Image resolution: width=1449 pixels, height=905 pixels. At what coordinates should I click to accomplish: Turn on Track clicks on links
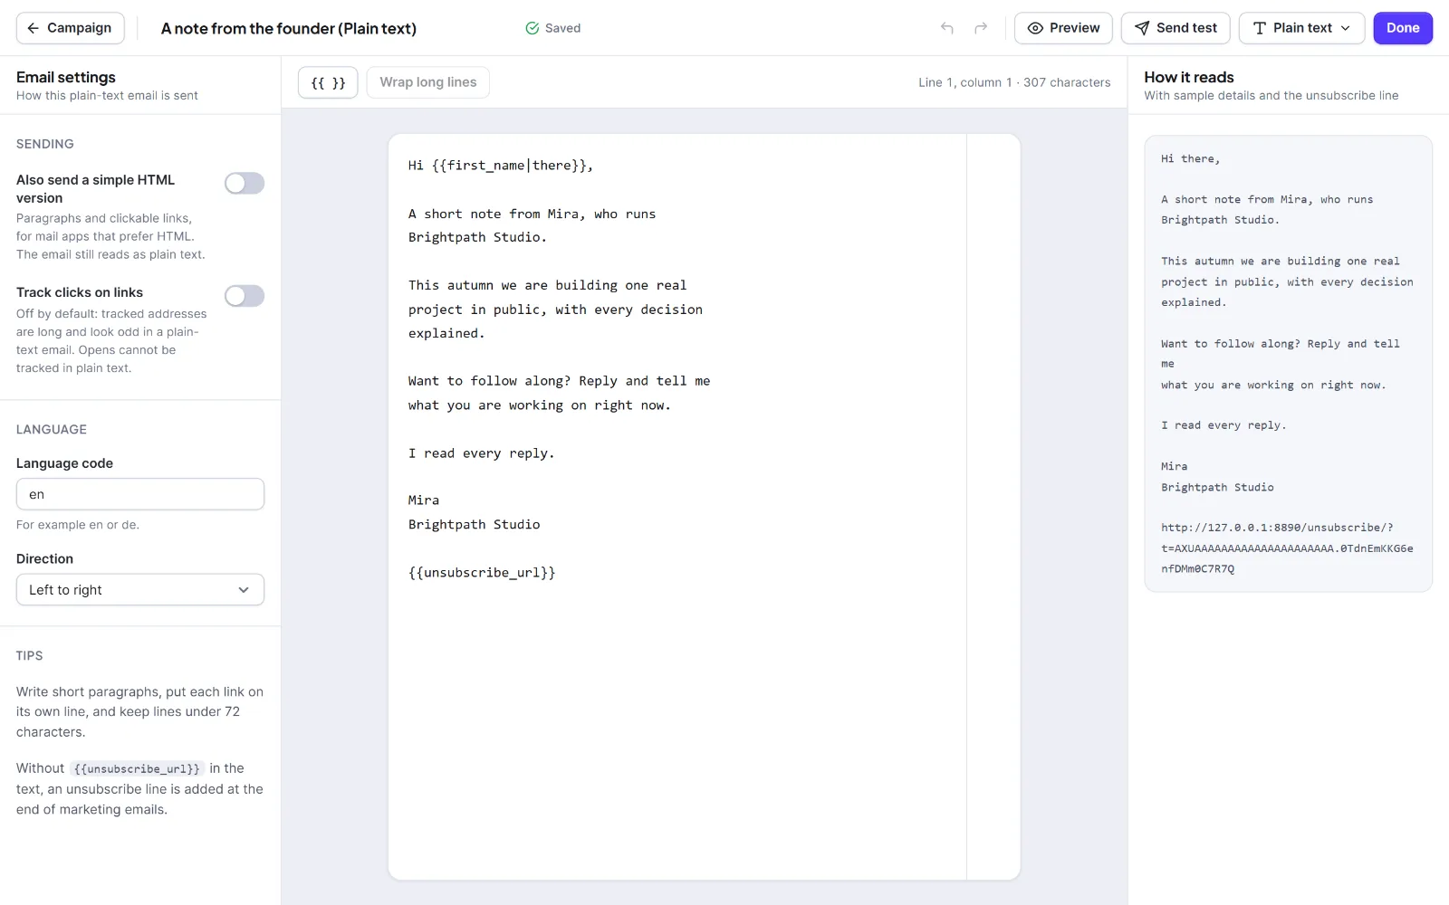coord(245,296)
